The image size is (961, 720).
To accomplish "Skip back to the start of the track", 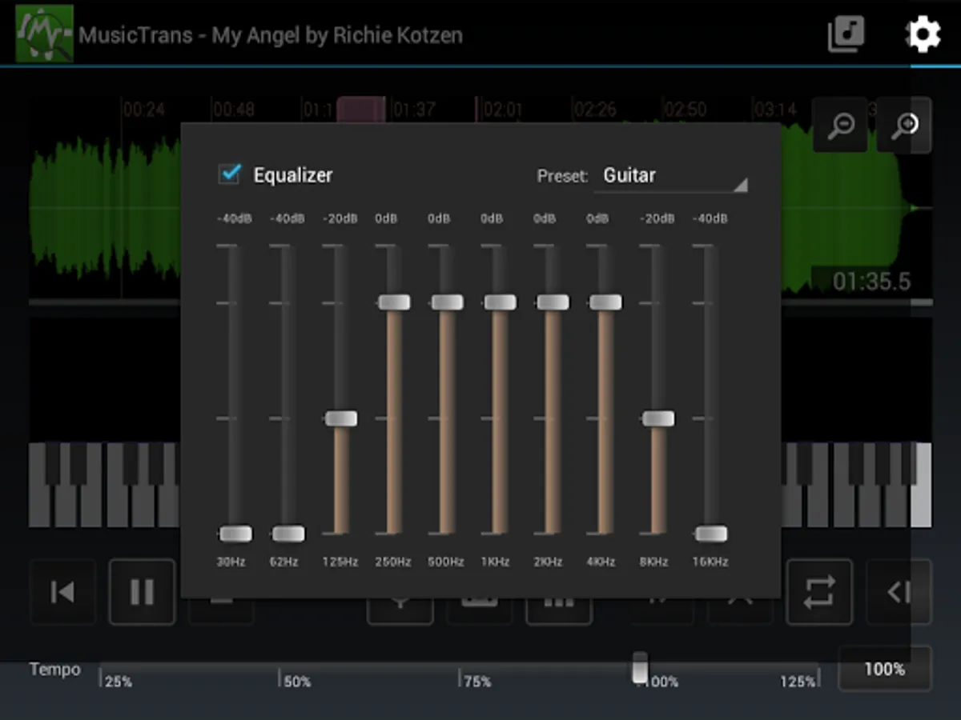I will pos(62,592).
